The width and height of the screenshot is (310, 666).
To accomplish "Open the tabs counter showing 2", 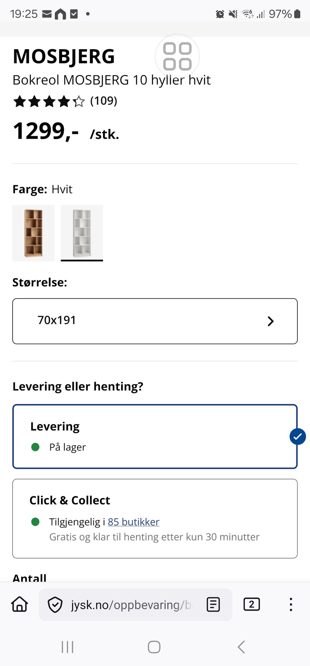I will point(252,604).
